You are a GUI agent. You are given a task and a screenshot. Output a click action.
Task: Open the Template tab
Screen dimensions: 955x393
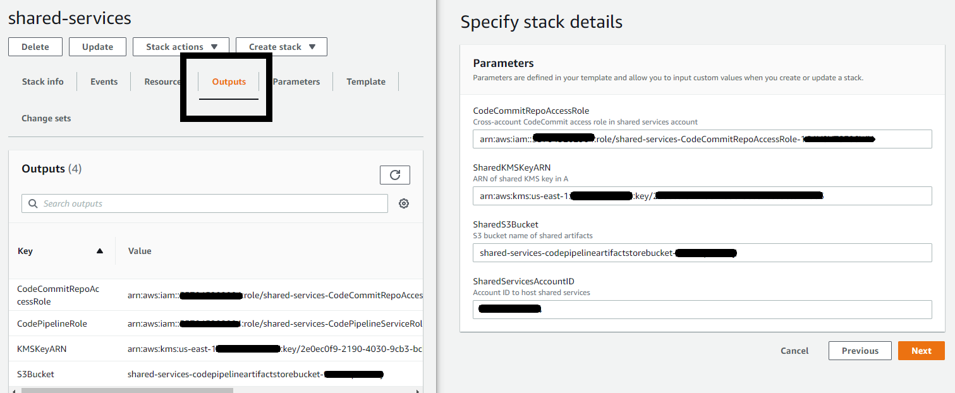click(x=365, y=81)
